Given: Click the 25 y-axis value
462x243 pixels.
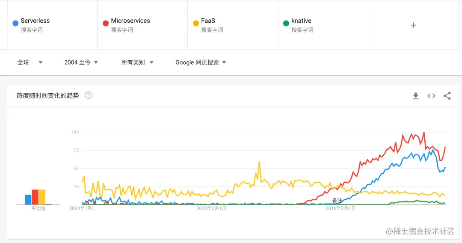Looking at the screenshot, I should pyautogui.click(x=76, y=187).
